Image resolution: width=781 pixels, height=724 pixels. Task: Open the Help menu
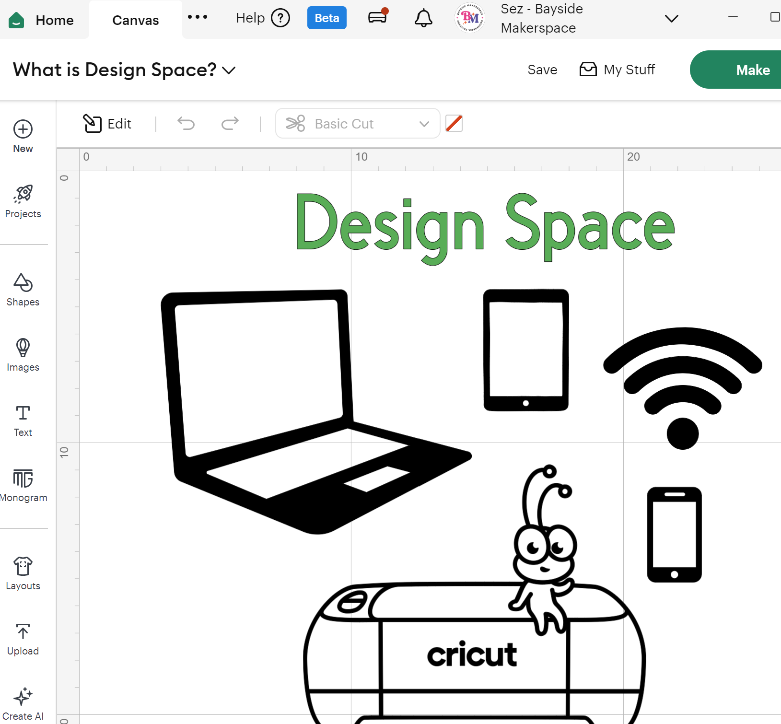(x=263, y=18)
